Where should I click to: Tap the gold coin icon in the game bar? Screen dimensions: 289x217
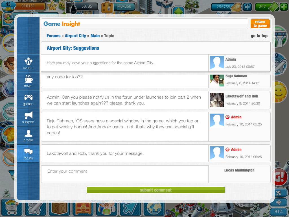pyautogui.click(x=236, y=7)
